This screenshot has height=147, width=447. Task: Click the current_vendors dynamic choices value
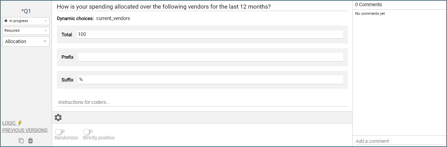[x=113, y=18]
